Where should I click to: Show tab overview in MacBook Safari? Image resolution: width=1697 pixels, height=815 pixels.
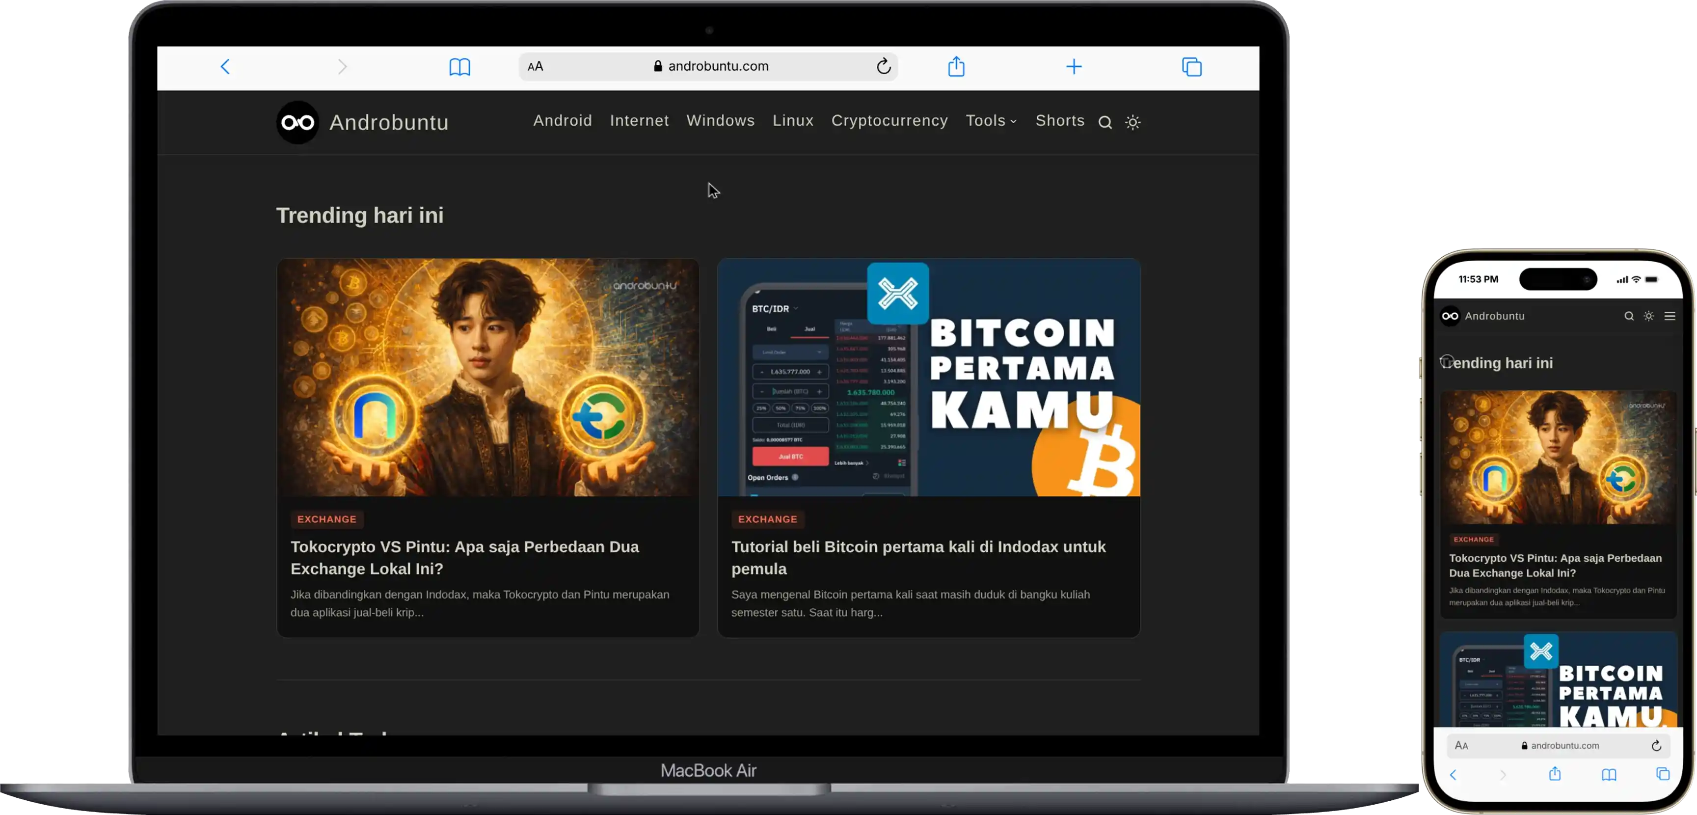point(1192,67)
